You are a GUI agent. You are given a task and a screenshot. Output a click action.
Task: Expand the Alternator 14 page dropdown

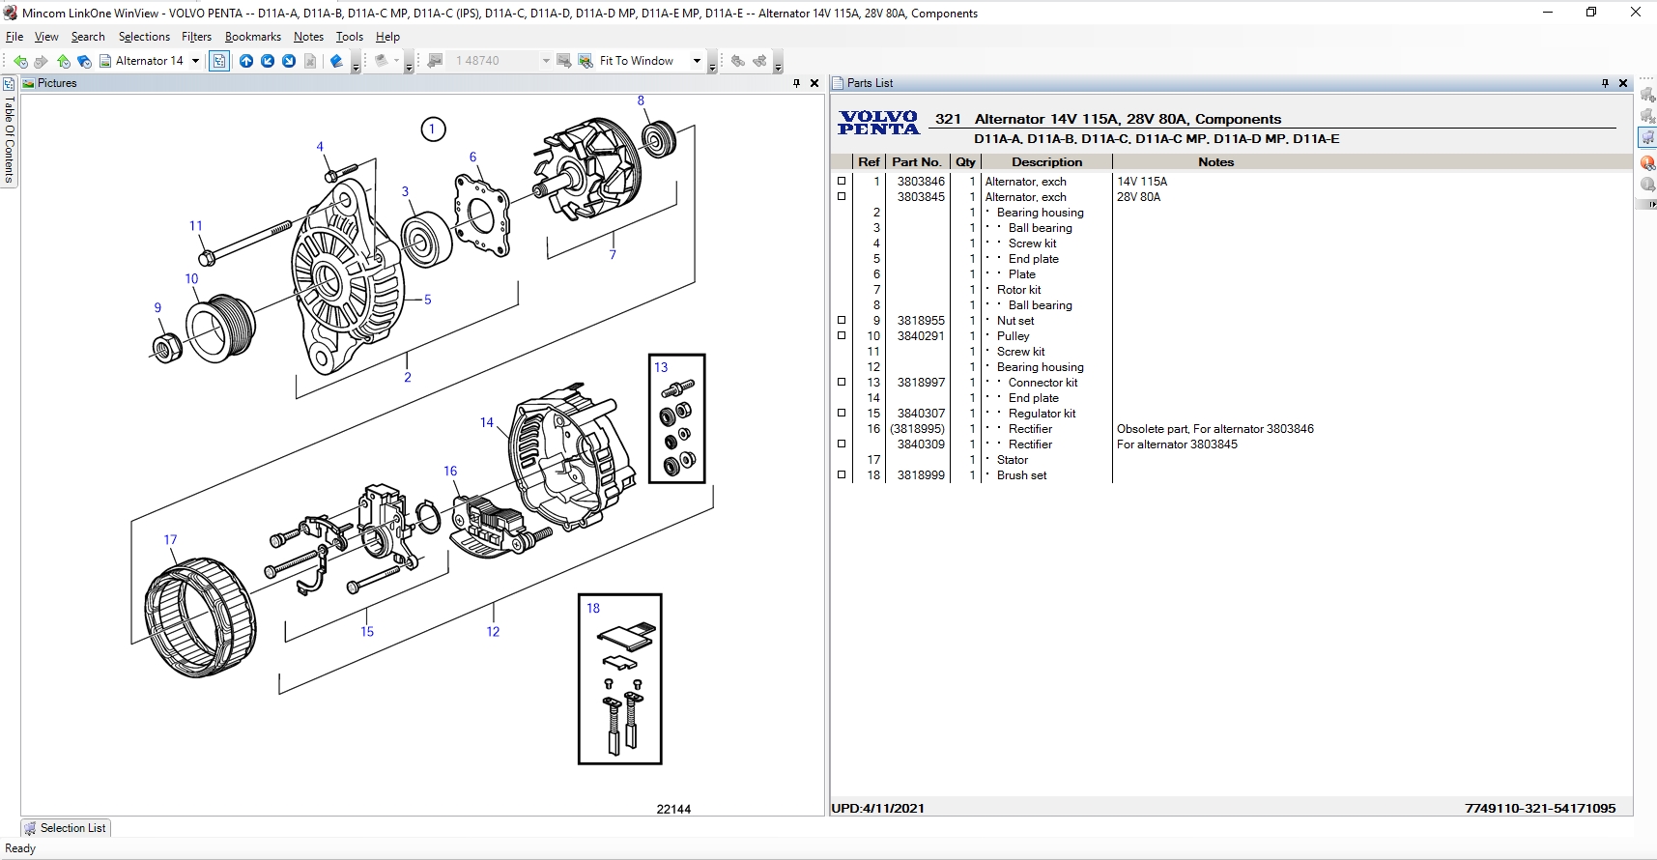pyautogui.click(x=195, y=61)
